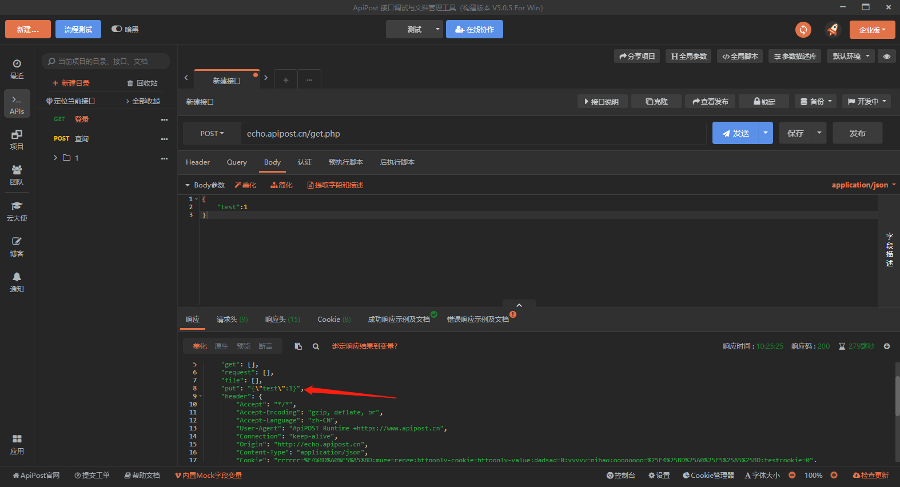Image resolution: width=900 pixels, height=487 pixels.
Task: Open the 项目 project sidebar icon
Action: [17, 139]
